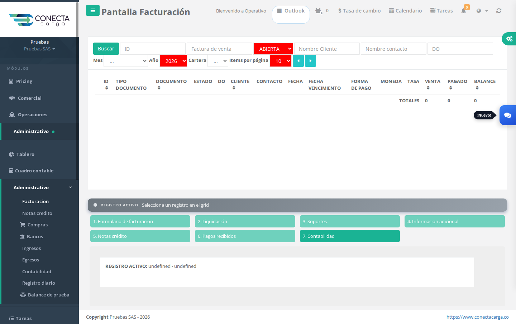Sort grid by VENTA column

point(428,88)
